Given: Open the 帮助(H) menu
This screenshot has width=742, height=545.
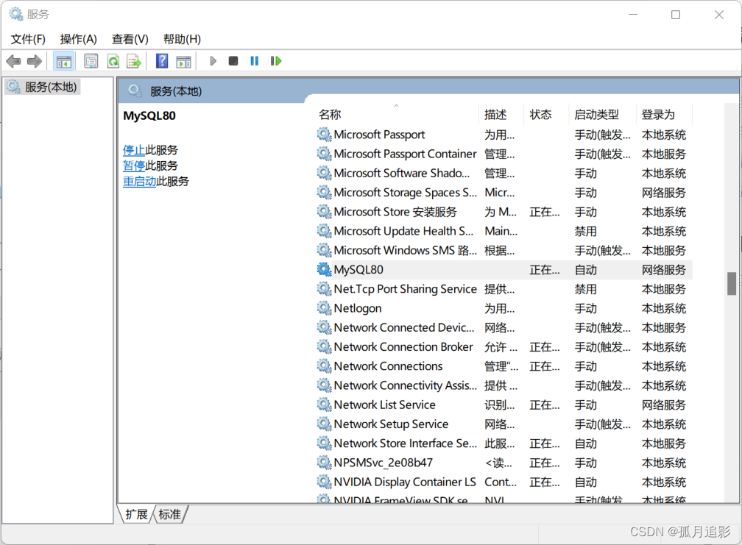Looking at the screenshot, I should point(182,39).
